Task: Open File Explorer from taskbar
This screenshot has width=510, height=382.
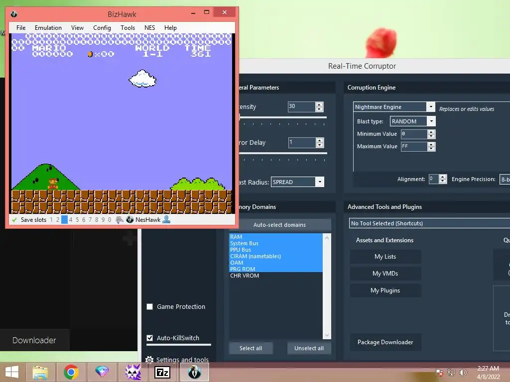Action: click(x=40, y=372)
